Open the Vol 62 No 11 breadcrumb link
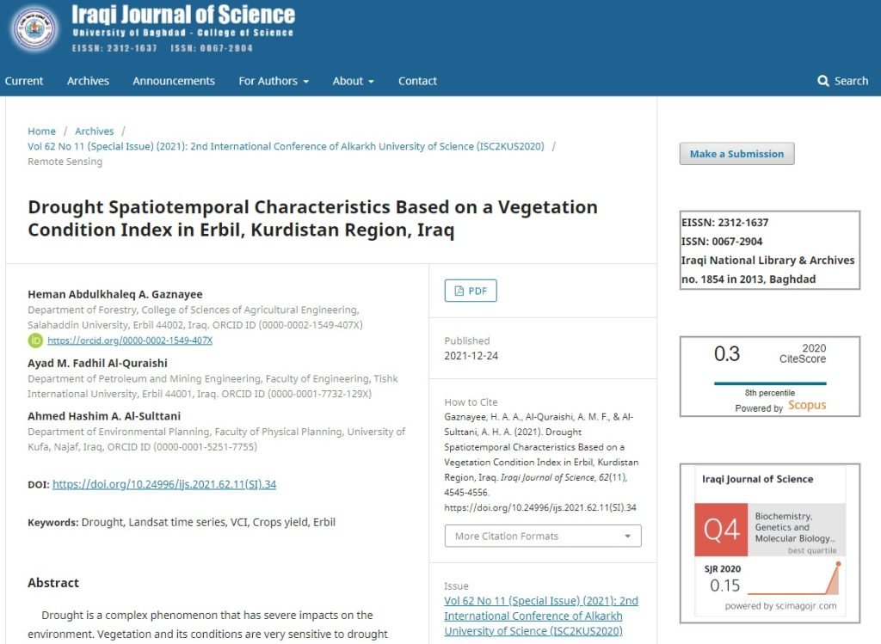 click(286, 146)
